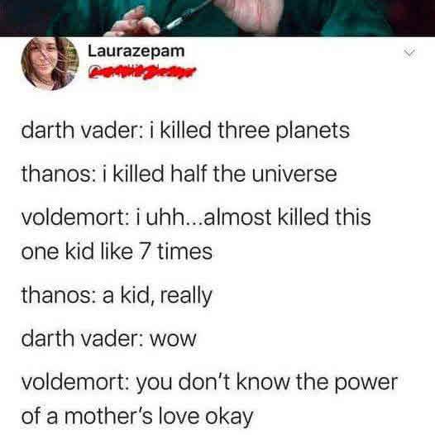Viewport: 435px width, 435px height.
Task: Click the line 'thanos: a kid, really'
Action: point(117,295)
